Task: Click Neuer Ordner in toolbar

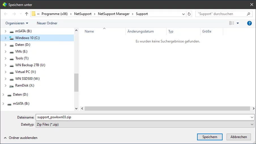Action: 47,23
